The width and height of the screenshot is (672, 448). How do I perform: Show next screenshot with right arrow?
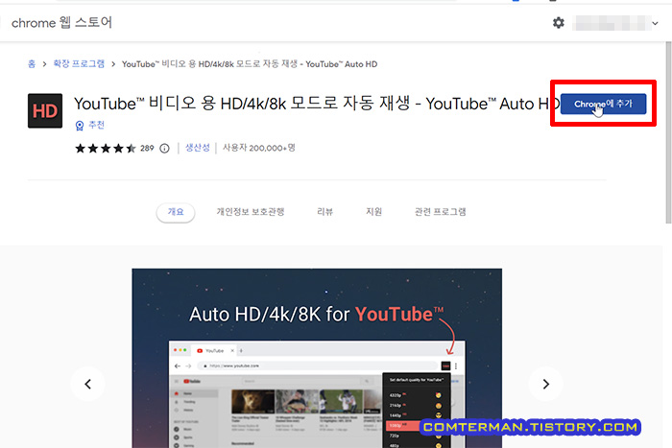[545, 384]
